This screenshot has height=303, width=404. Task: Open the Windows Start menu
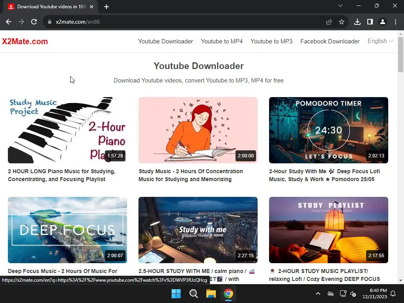click(176, 294)
